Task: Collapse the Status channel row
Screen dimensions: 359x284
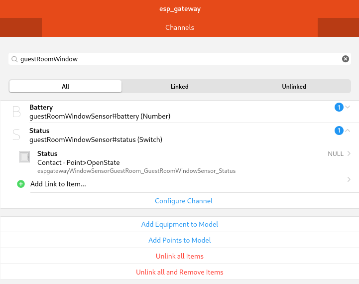Action: (x=348, y=131)
